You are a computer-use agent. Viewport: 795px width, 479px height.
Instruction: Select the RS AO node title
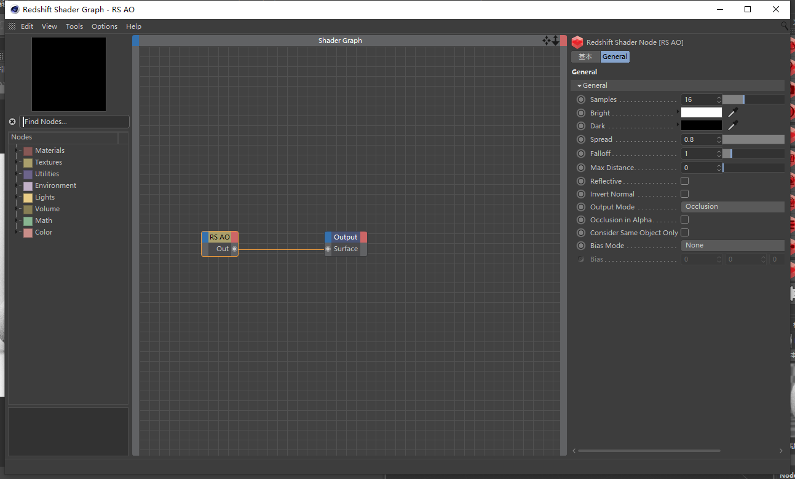[220, 237]
